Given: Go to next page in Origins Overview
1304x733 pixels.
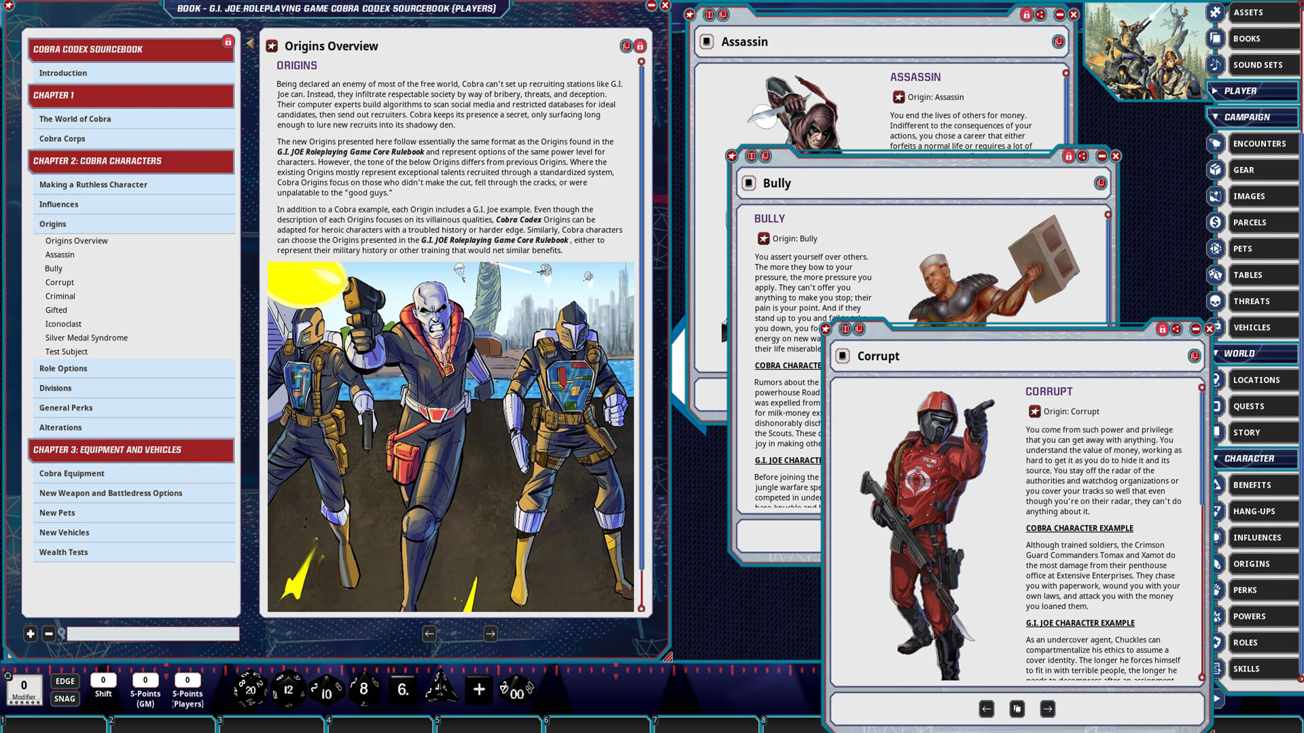Looking at the screenshot, I should coord(490,633).
